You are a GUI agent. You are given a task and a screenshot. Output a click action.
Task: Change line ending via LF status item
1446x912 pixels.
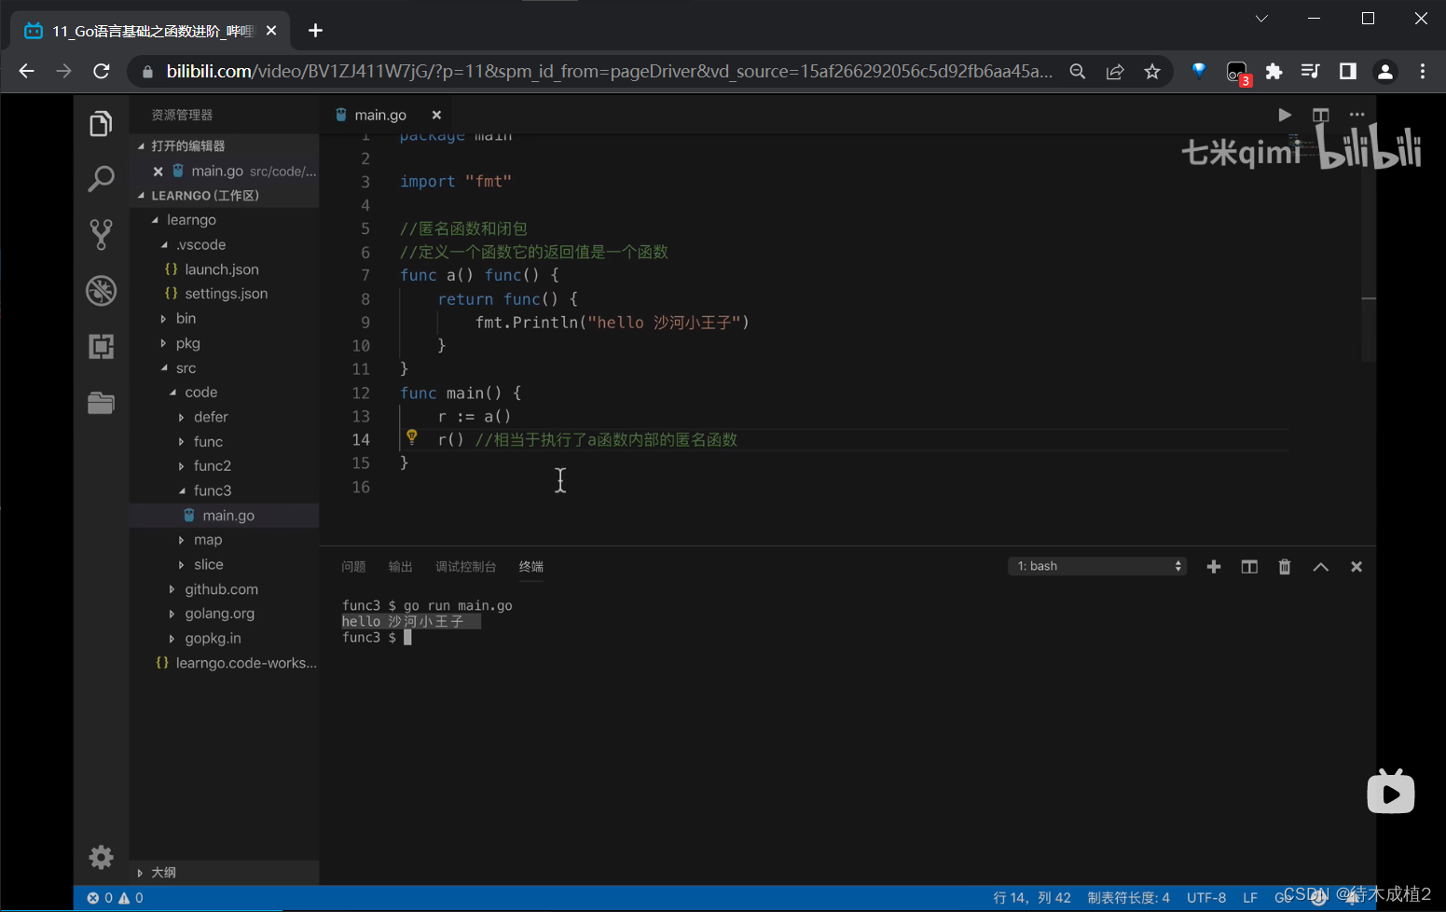tap(1250, 898)
